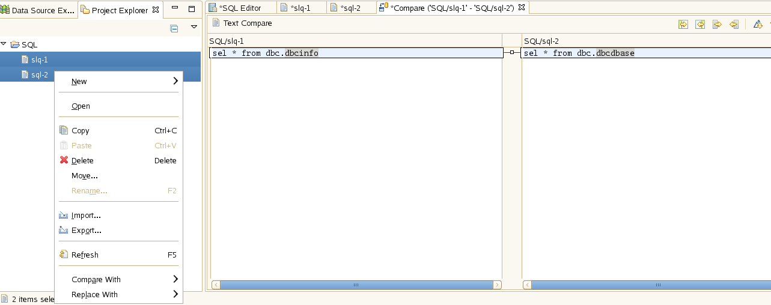The height and width of the screenshot is (305, 771).
Task: Close the Project Explorer view
Action: click(156, 10)
